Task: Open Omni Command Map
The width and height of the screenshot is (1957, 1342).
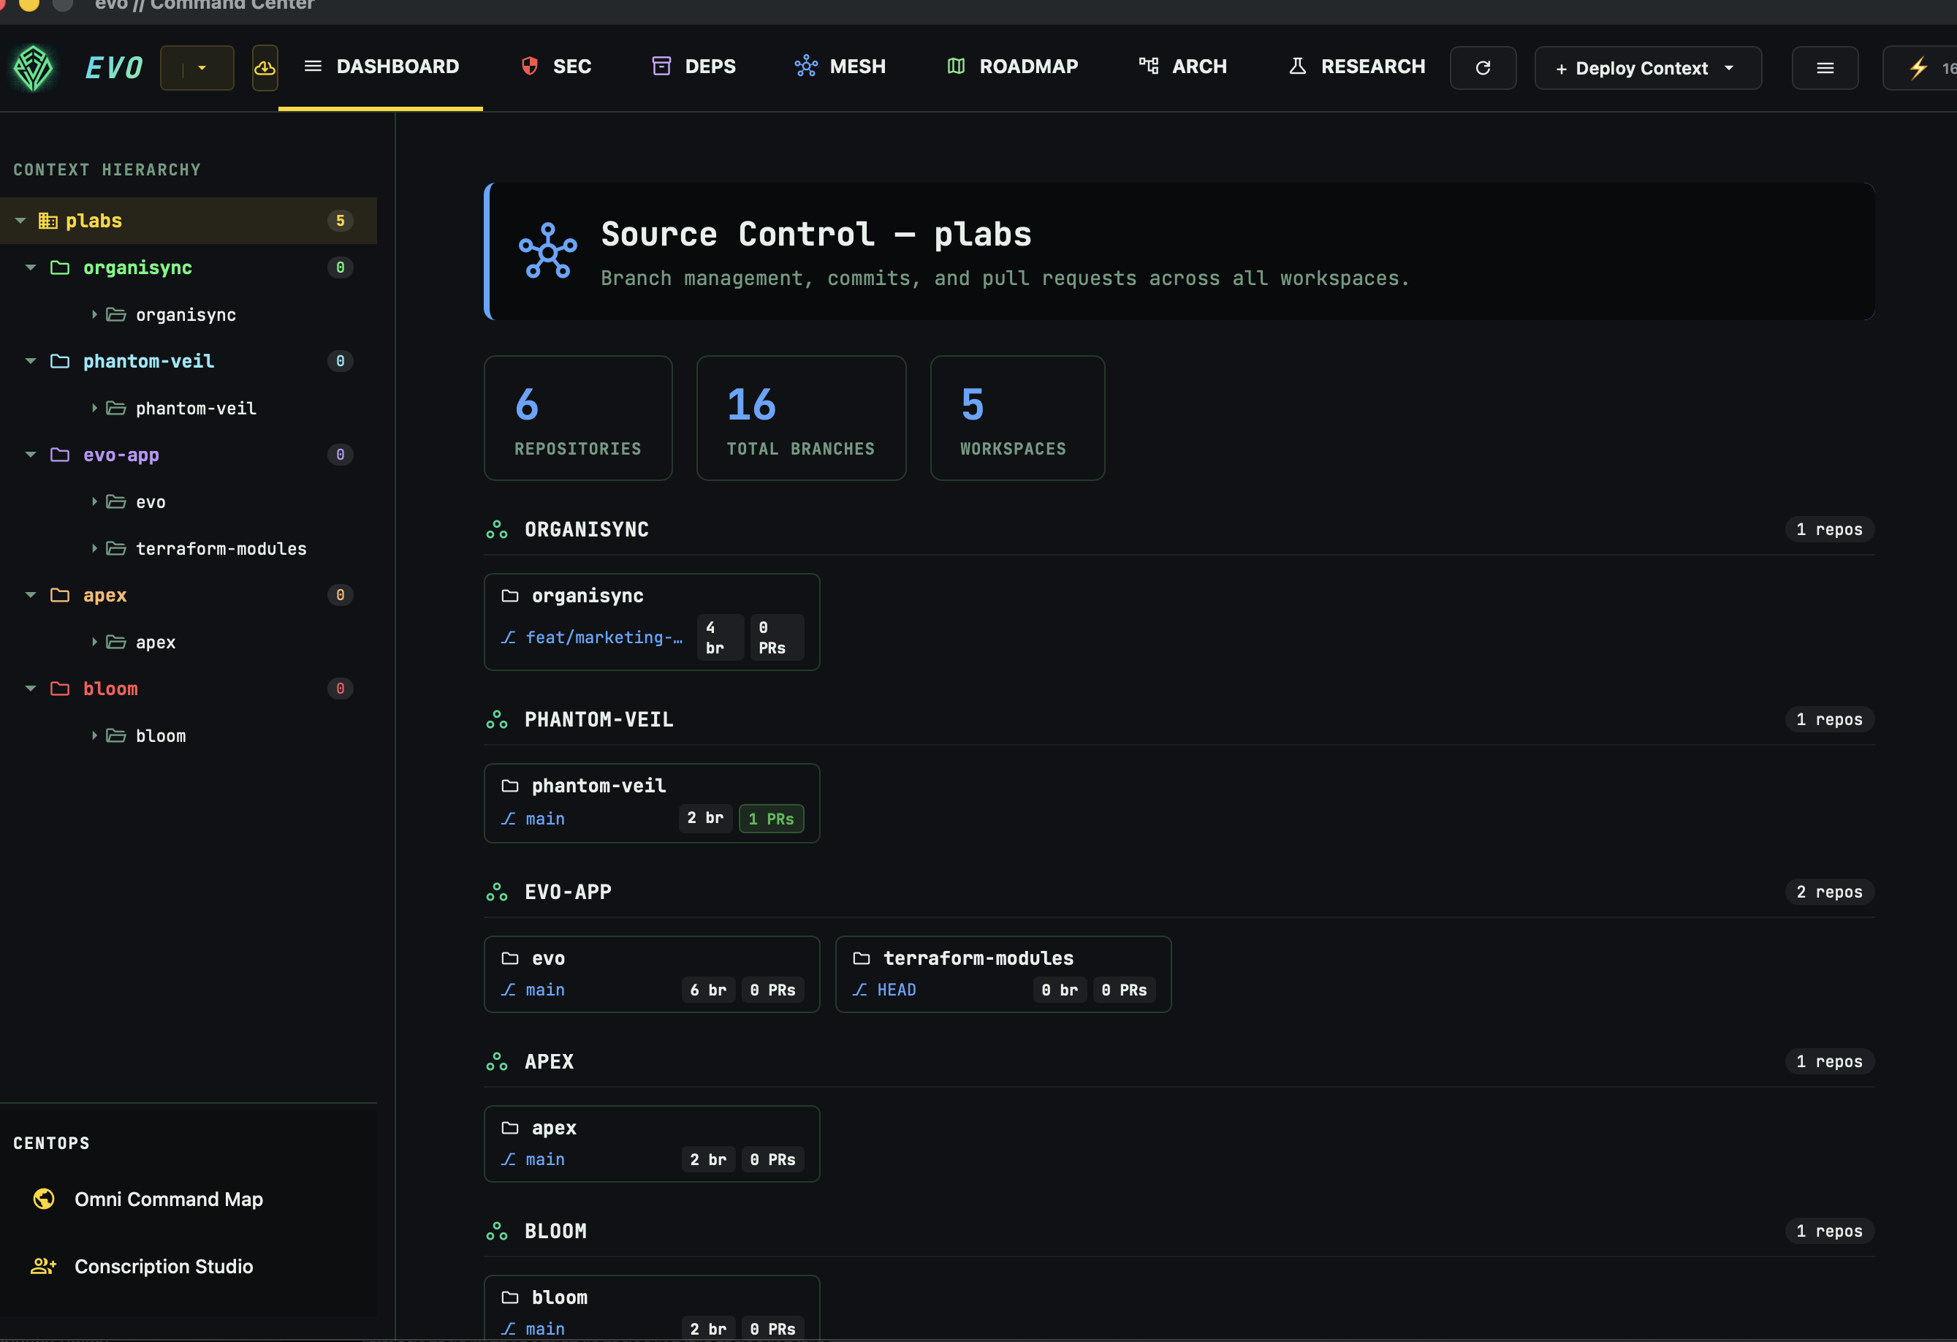Action: pyautogui.click(x=168, y=1199)
